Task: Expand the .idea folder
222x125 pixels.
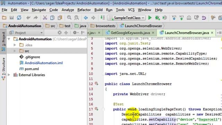Action: pyautogui.click(x=15, y=45)
